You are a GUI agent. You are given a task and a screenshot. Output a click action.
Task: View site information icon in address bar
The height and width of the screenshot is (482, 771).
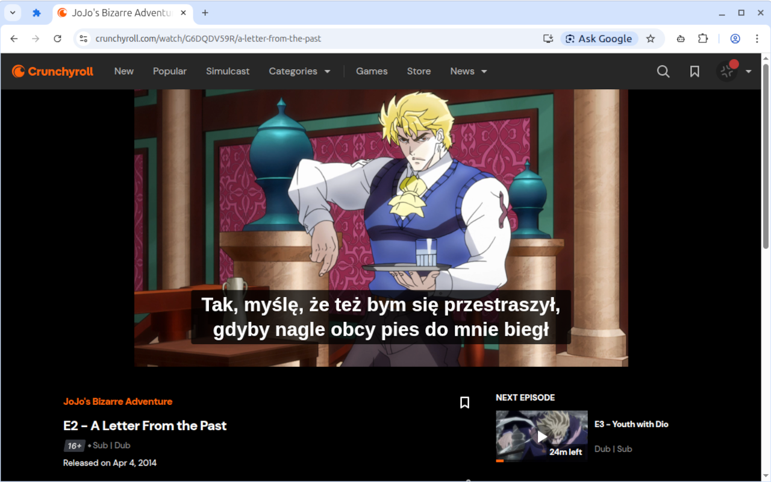(x=84, y=39)
